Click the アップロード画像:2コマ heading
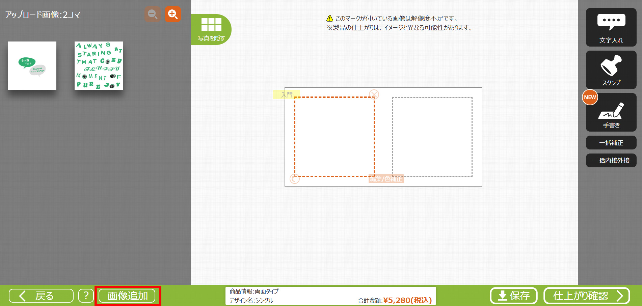642x306 pixels. coord(43,15)
